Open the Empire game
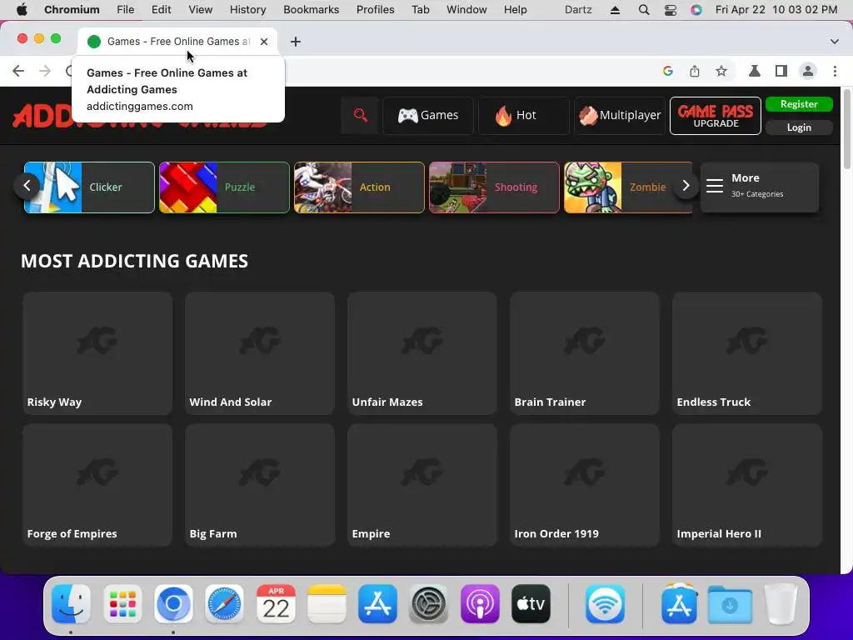The image size is (853, 640). pos(422,485)
